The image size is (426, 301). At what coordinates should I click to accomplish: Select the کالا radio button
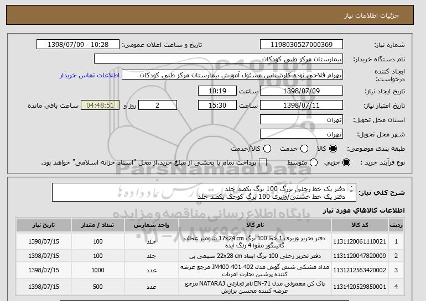click(333, 149)
